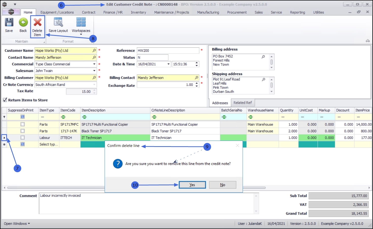This screenshot has width=373, height=229.
Task: Click No to cancel line deletion
Action: [222, 185]
